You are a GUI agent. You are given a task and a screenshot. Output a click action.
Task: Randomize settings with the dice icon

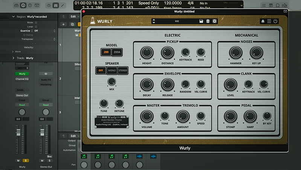click(x=214, y=21)
